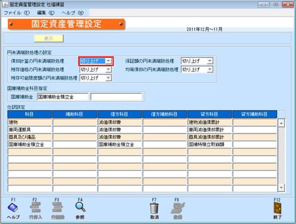Click the 貸方科目 column header
The height and width of the screenshot is (224, 296).
click(x=210, y=114)
